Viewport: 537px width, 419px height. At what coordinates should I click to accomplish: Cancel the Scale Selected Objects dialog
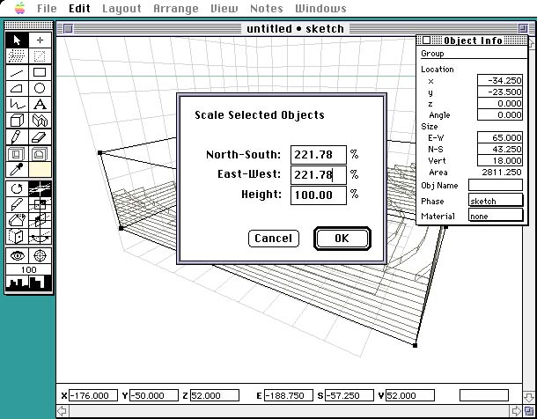(x=272, y=239)
